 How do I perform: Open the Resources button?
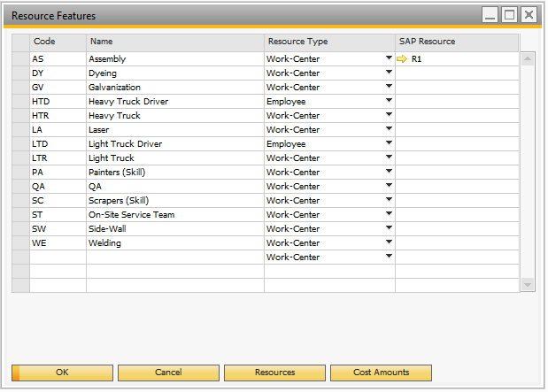(274, 373)
